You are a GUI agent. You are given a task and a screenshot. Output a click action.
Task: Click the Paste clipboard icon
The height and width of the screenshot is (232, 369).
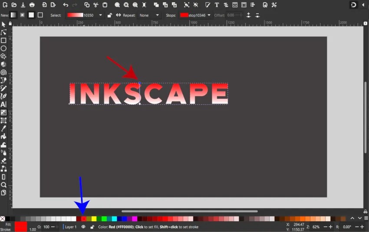click(x=105, y=5)
